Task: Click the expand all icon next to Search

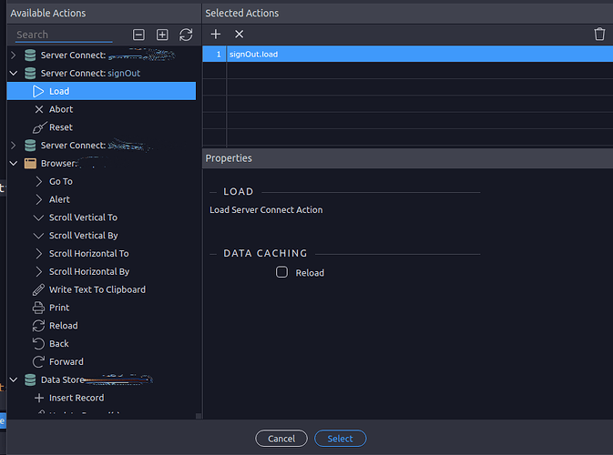Action: 162,35
